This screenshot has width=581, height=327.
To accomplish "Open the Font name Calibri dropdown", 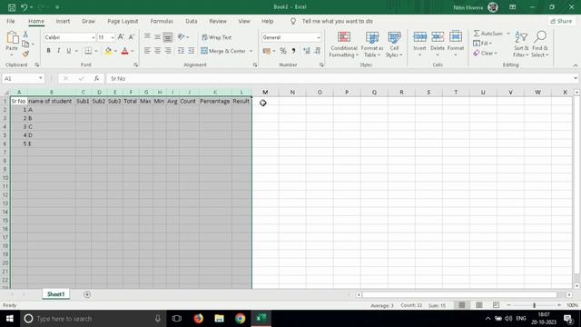I will click(x=93, y=37).
